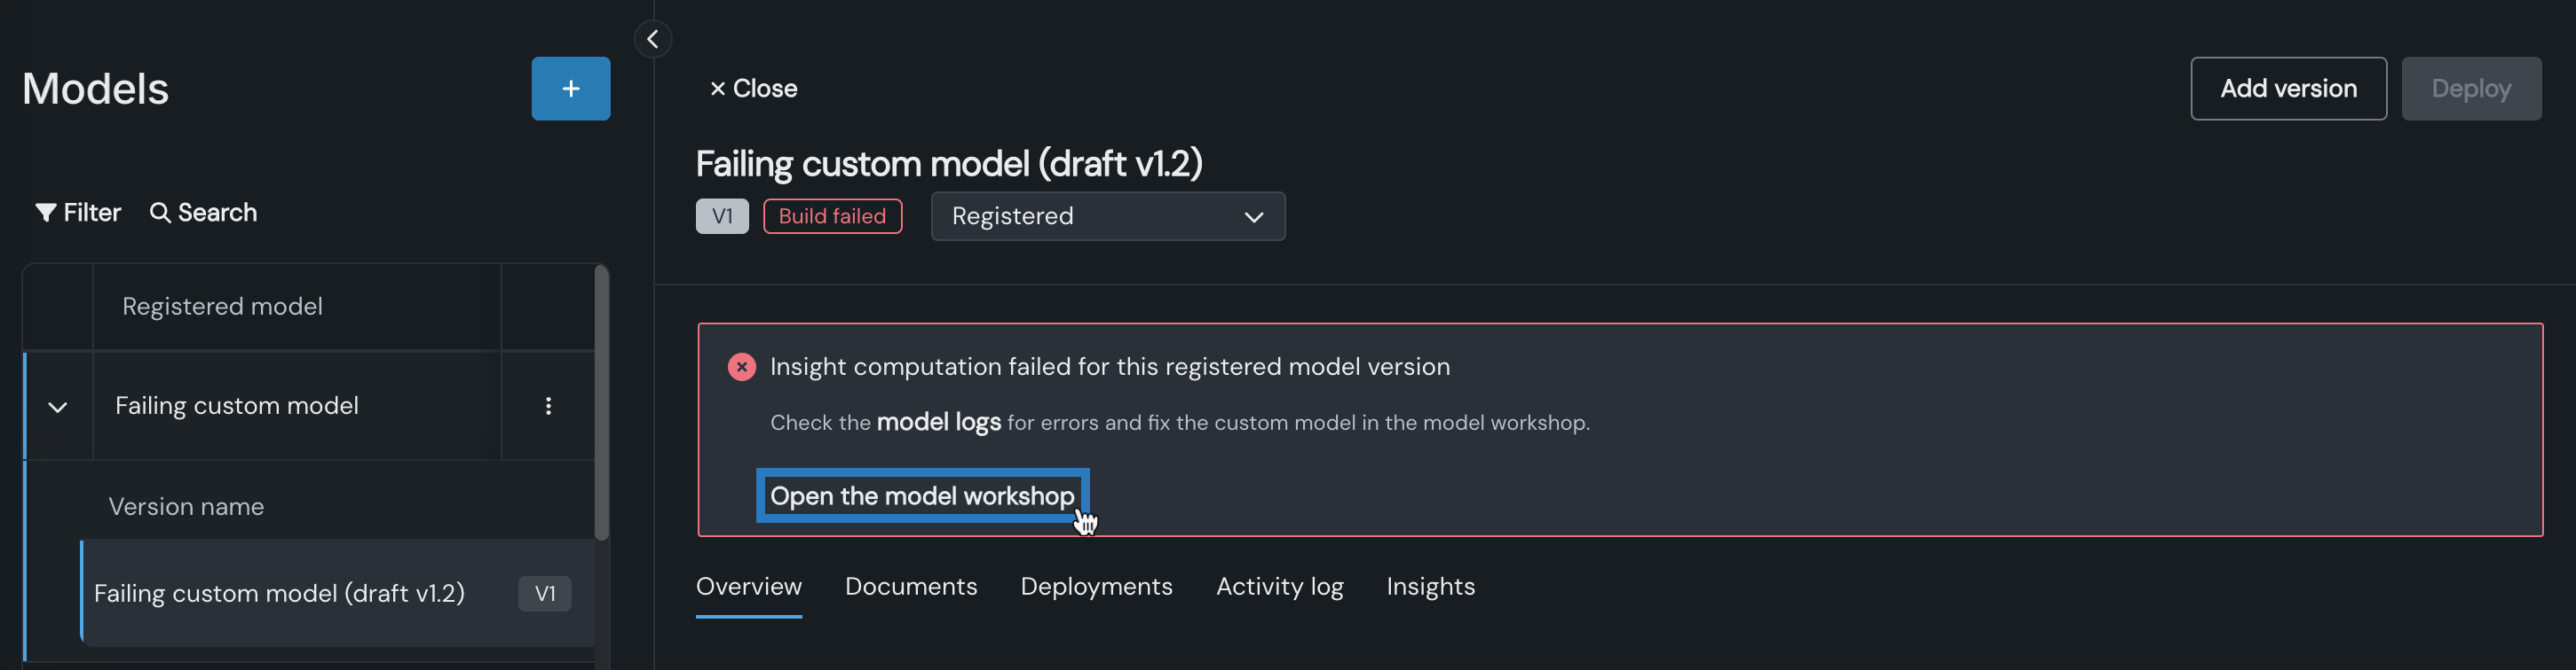
Task: Open the Filter funnel option
Action: pos(78,213)
